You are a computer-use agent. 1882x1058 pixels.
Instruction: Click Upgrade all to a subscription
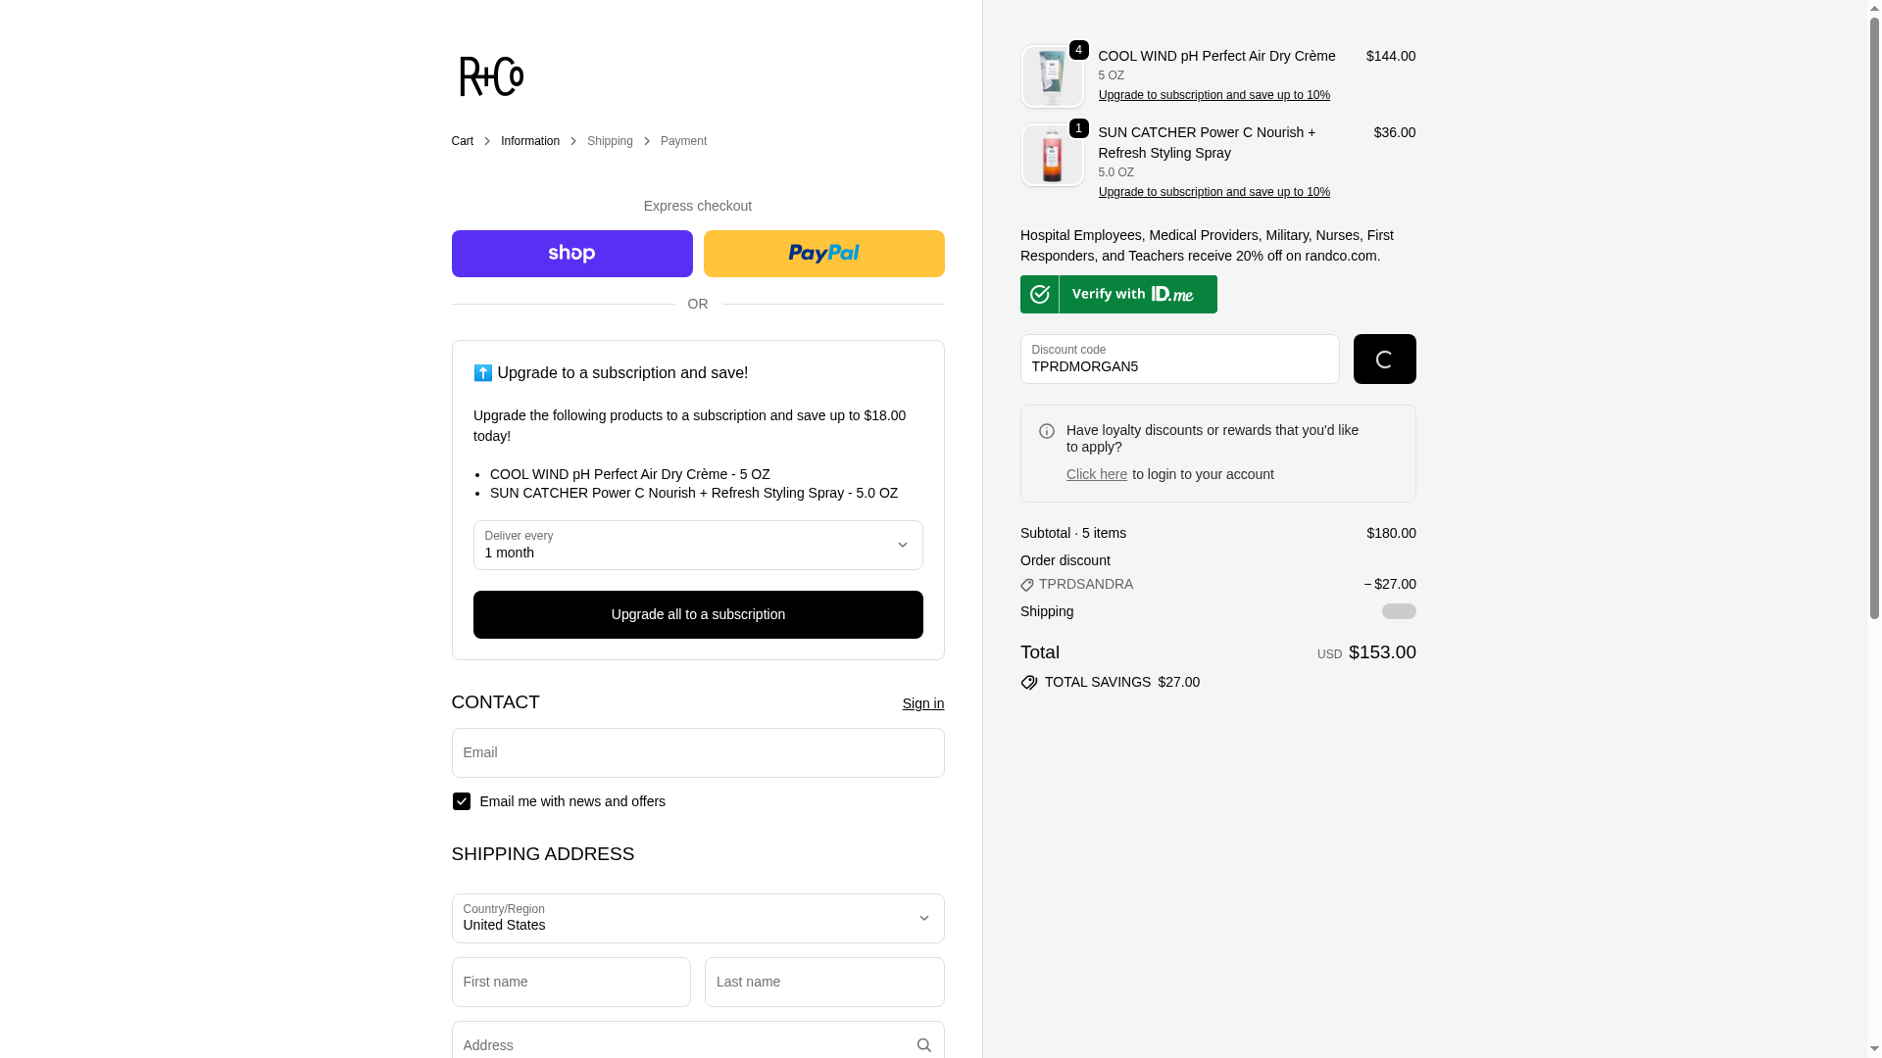pyautogui.click(x=697, y=614)
